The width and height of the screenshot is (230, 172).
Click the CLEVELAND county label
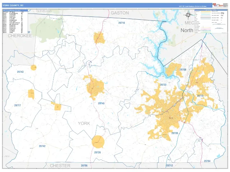click(44, 11)
